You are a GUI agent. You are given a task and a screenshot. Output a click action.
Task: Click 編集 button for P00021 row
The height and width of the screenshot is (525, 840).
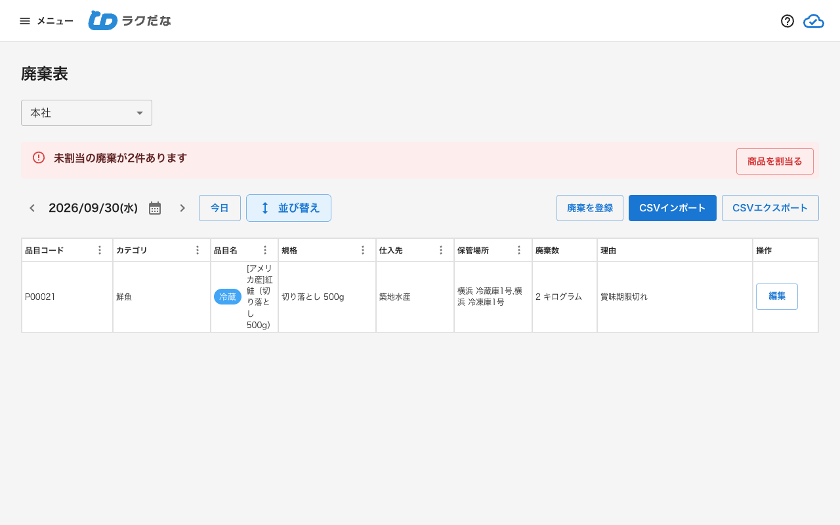click(777, 297)
